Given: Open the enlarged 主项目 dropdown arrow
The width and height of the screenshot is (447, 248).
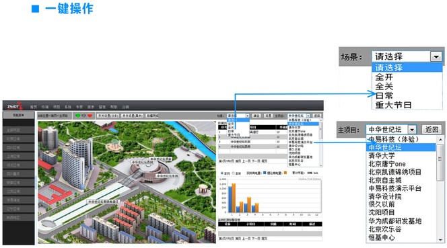Looking at the screenshot, I should 412,130.
